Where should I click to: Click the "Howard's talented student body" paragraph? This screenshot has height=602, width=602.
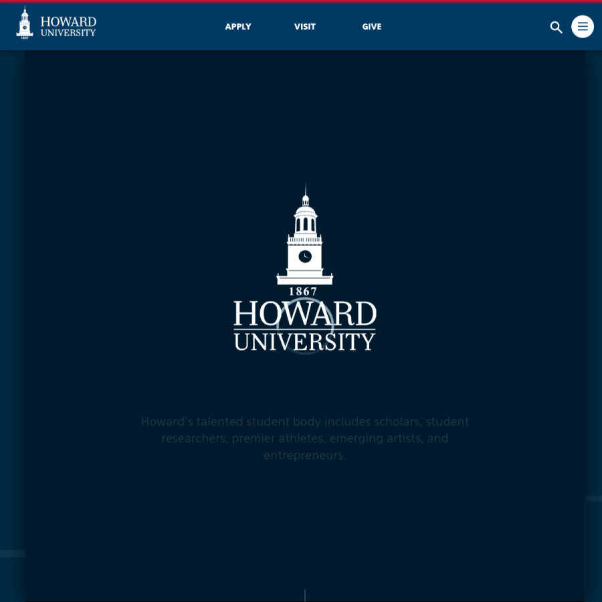[305, 438]
